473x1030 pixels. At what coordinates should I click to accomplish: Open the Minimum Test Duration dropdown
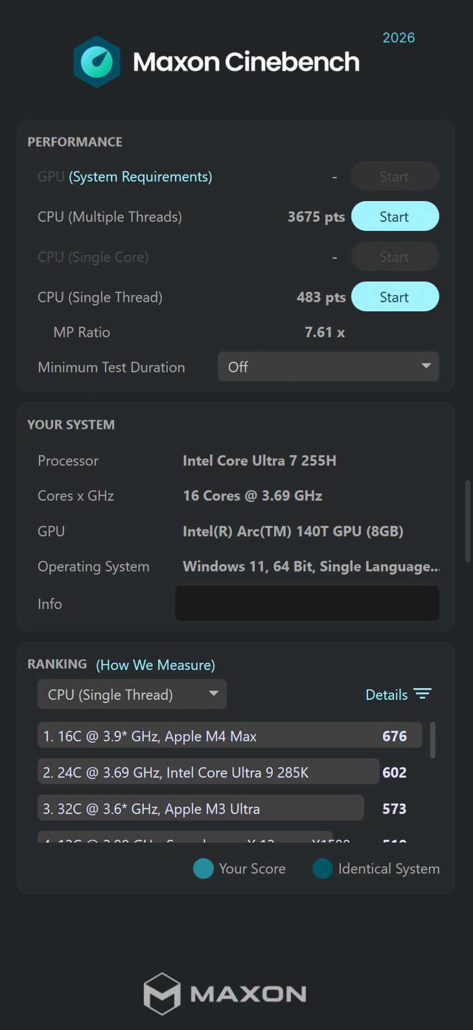[x=328, y=367]
